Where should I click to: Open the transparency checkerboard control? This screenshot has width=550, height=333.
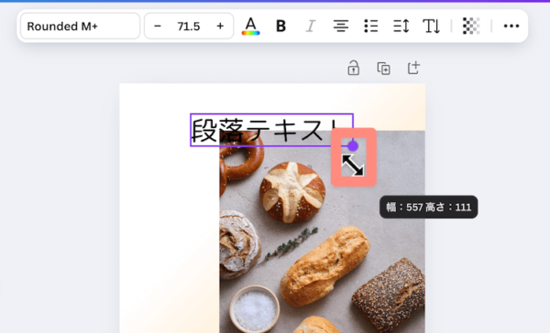471,26
